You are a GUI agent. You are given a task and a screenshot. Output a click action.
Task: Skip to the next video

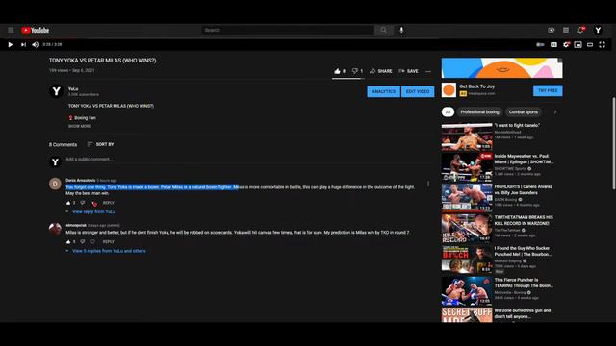click(23, 45)
